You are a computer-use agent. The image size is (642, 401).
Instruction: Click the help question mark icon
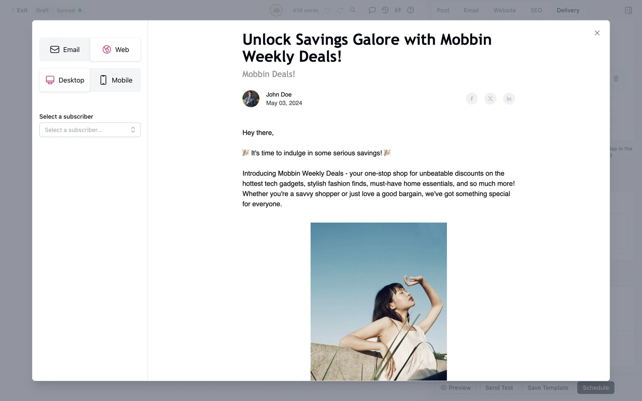pos(411,10)
